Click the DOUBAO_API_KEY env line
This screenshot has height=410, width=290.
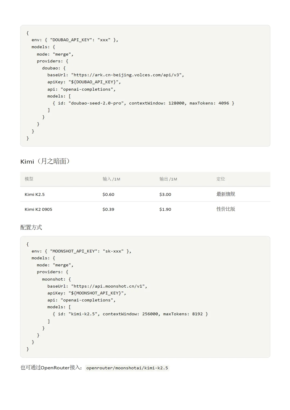coord(75,40)
